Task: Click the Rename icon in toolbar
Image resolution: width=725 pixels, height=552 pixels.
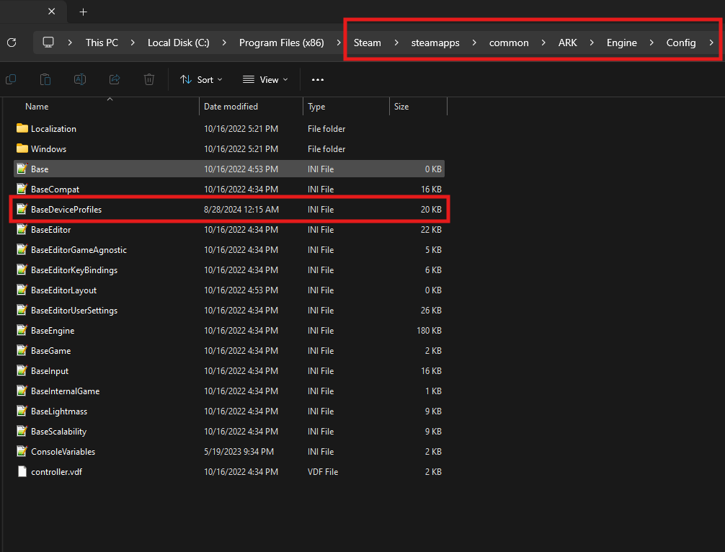Action: 80,79
